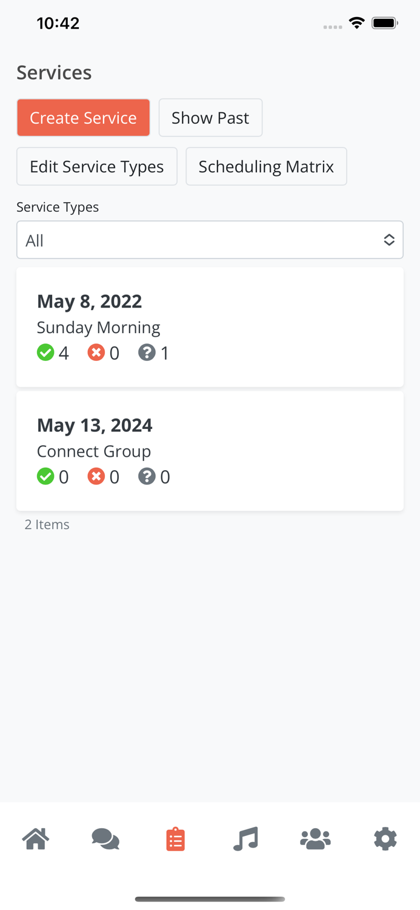Open the Scheduling Matrix
The image size is (420, 910).
coord(266,166)
